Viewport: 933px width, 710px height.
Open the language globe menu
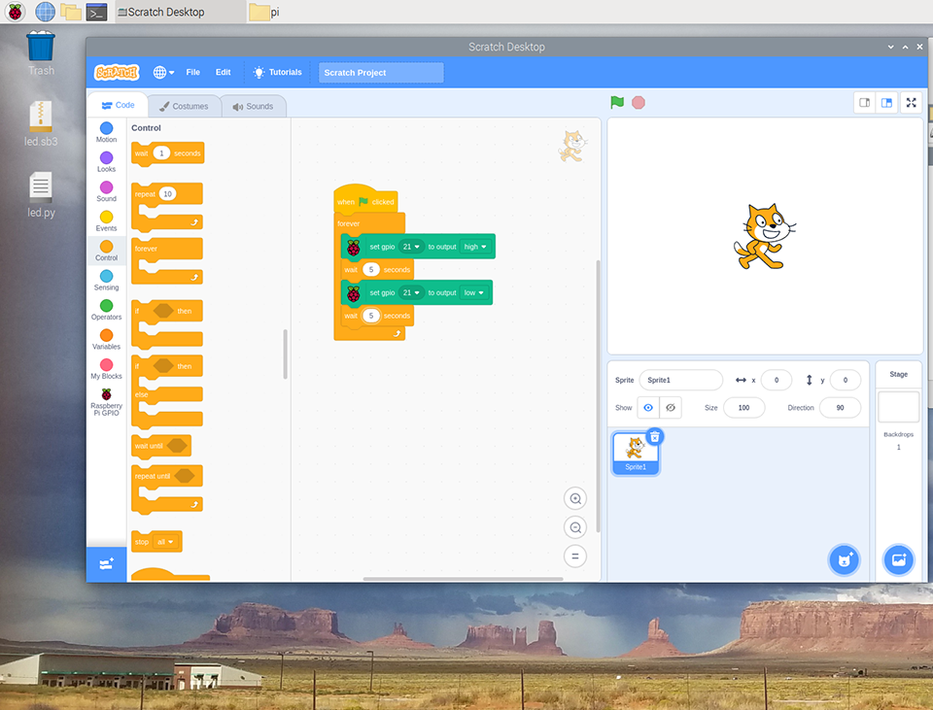[163, 73]
